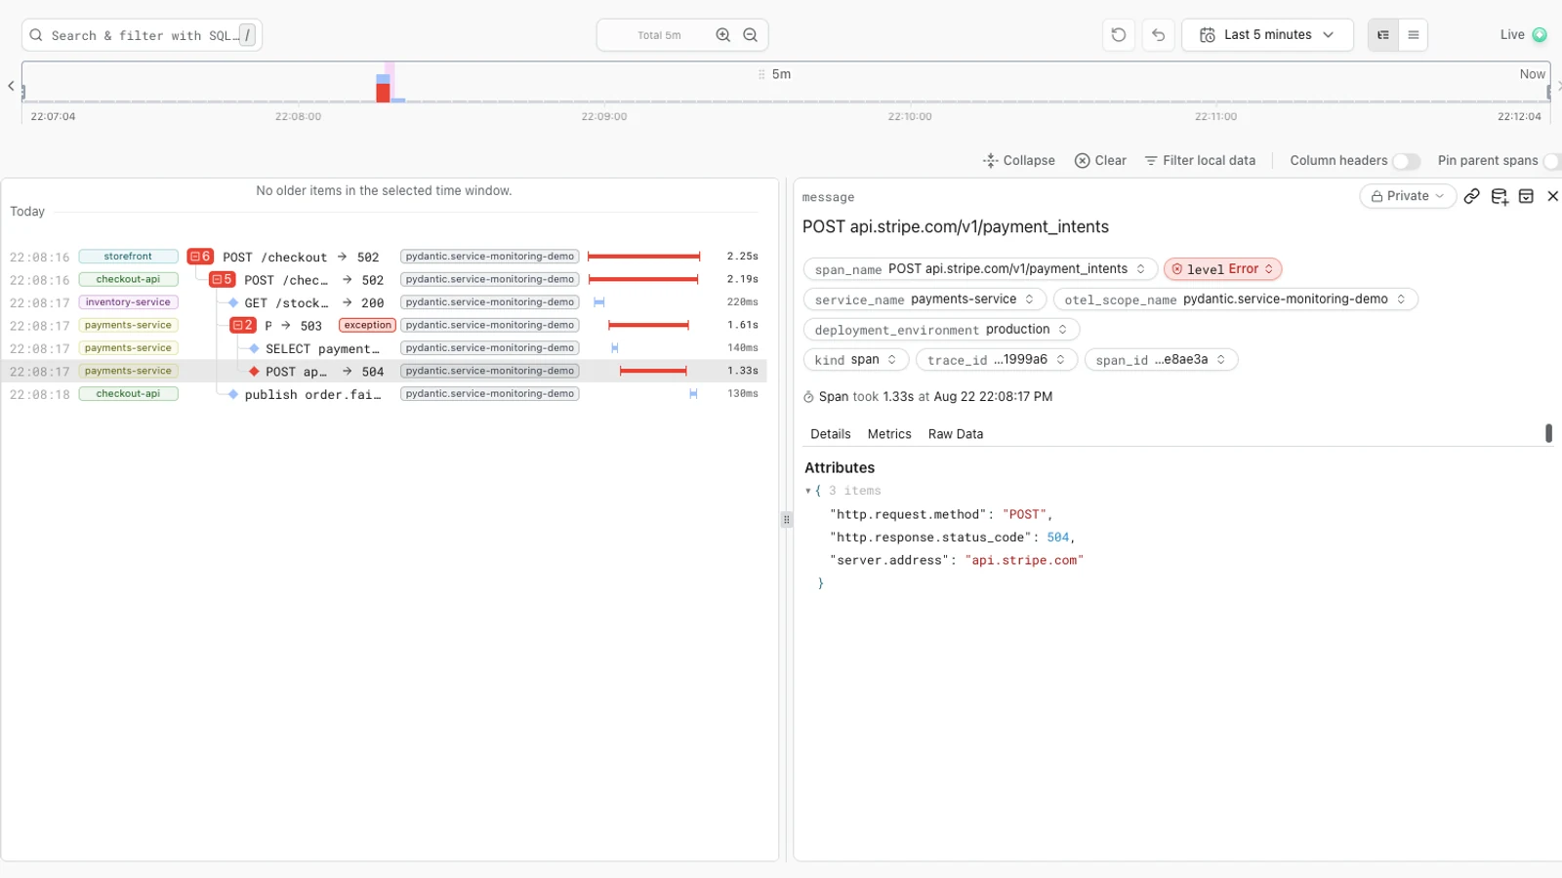Open the Last 5 minutes time range dropdown
This screenshot has height=878, width=1562.
point(1267,35)
